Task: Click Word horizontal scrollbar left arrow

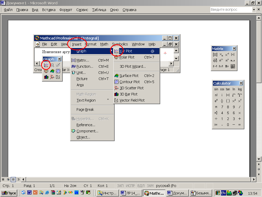Action: coord(23,179)
